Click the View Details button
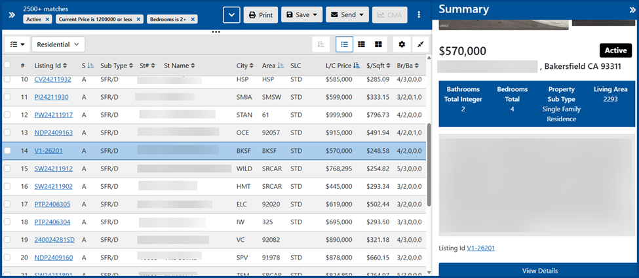The height and width of the screenshot is (278, 639). tap(537, 271)
